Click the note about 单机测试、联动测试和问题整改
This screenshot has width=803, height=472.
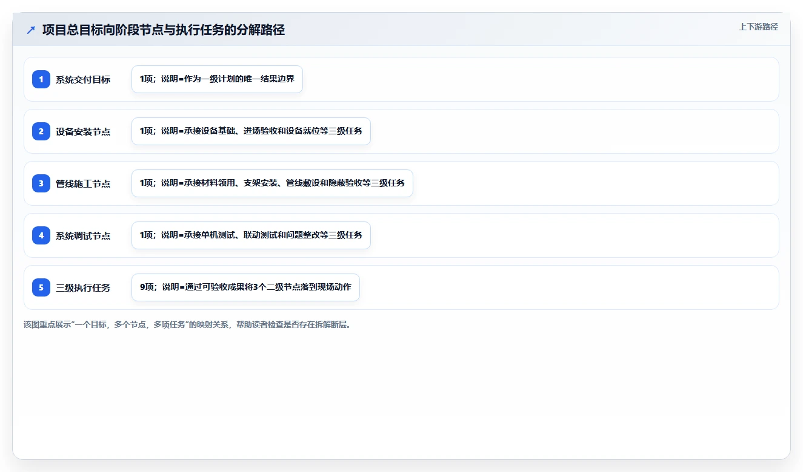tap(251, 235)
